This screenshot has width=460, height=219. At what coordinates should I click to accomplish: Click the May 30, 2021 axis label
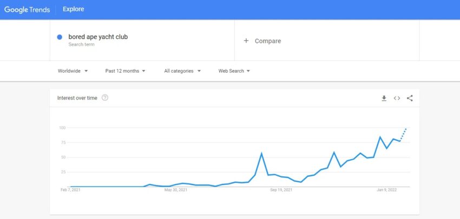pyautogui.click(x=176, y=190)
